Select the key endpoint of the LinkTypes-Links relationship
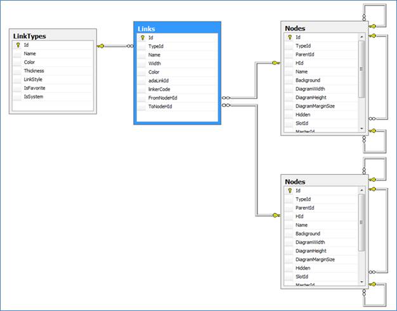 101,46
